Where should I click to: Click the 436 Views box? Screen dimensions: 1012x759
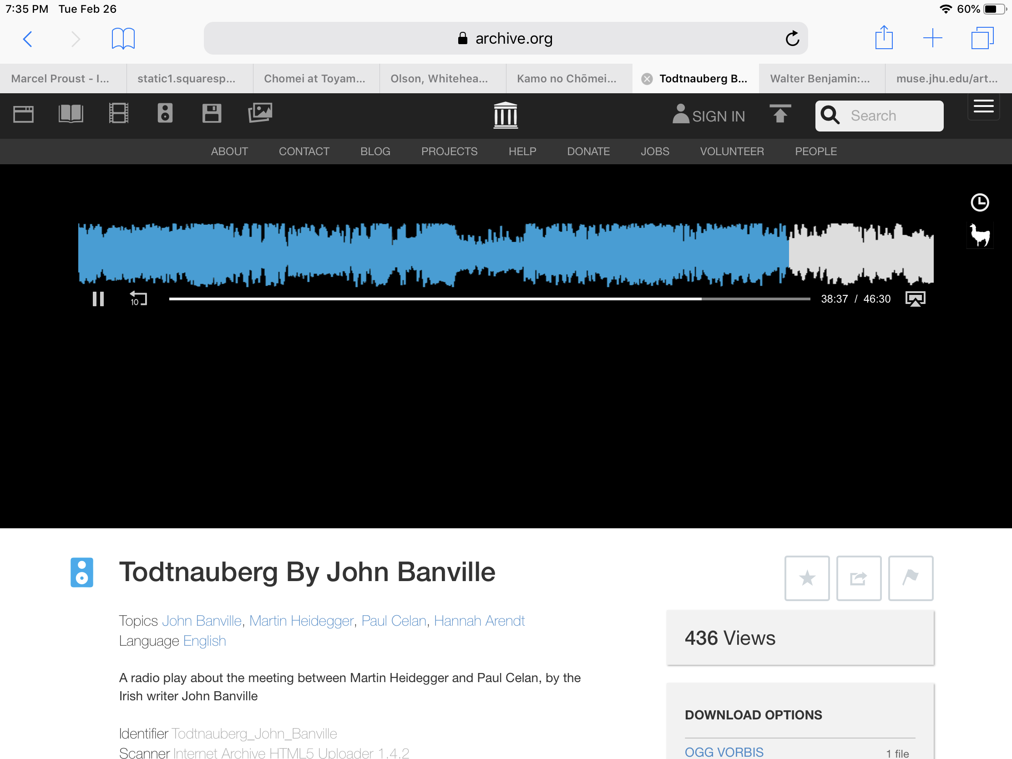[x=800, y=638]
